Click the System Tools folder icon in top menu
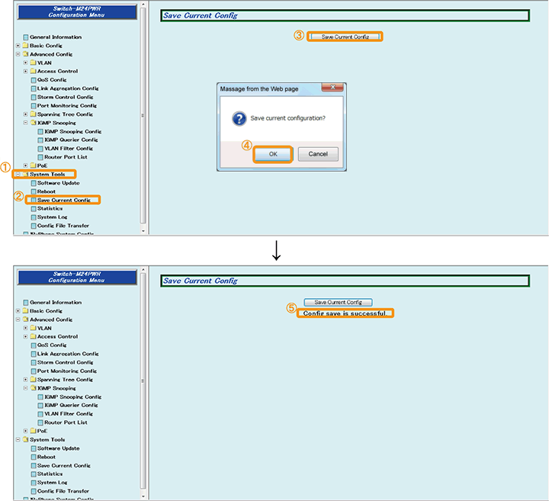The width and height of the screenshot is (549, 501). tap(25, 175)
